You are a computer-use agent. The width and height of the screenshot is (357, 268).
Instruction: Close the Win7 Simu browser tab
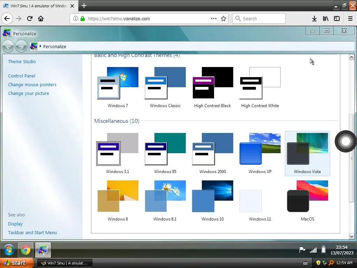point(72,6)
